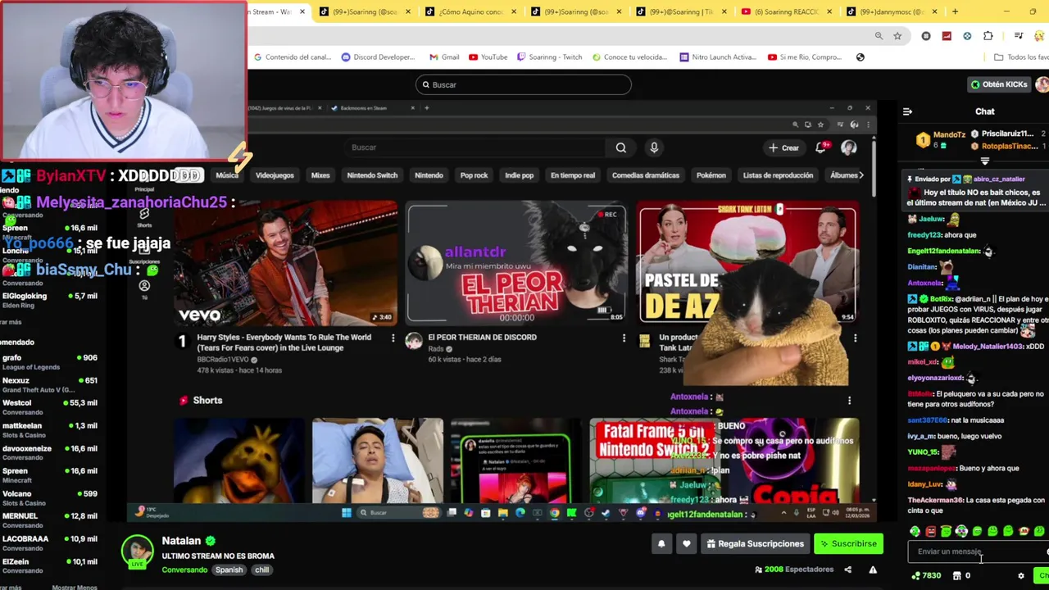
Task: Open mattkeelan channel in the sidebar
Action: click(49, 430)
